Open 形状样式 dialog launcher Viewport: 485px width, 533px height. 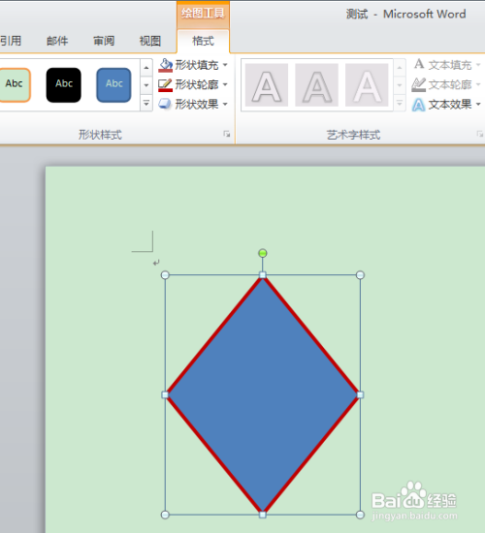point(227,135)
